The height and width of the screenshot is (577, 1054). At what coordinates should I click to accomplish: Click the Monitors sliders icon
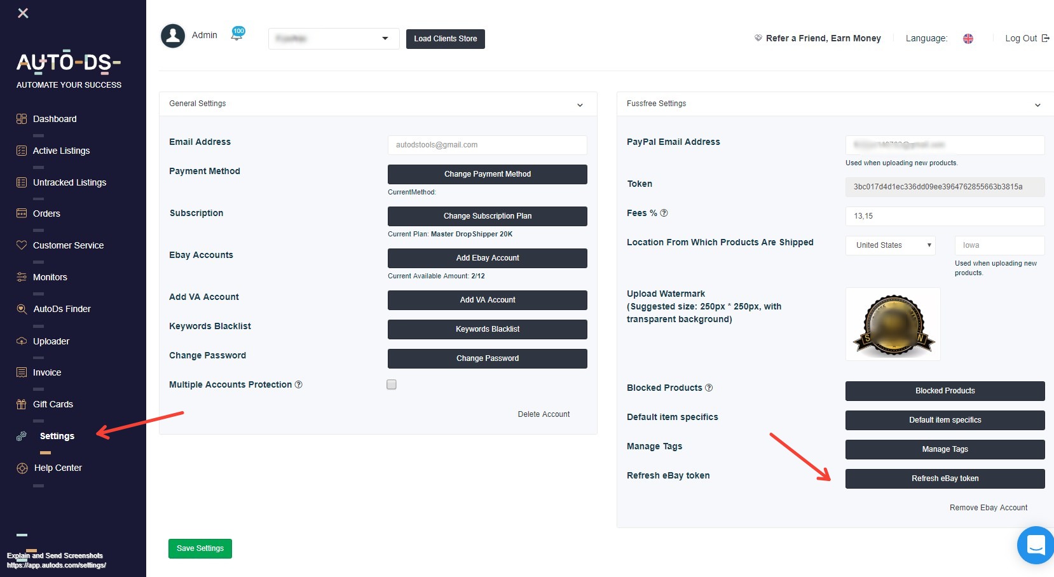coord(22,277)
